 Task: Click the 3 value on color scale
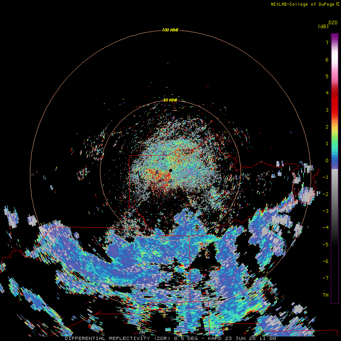327,110
